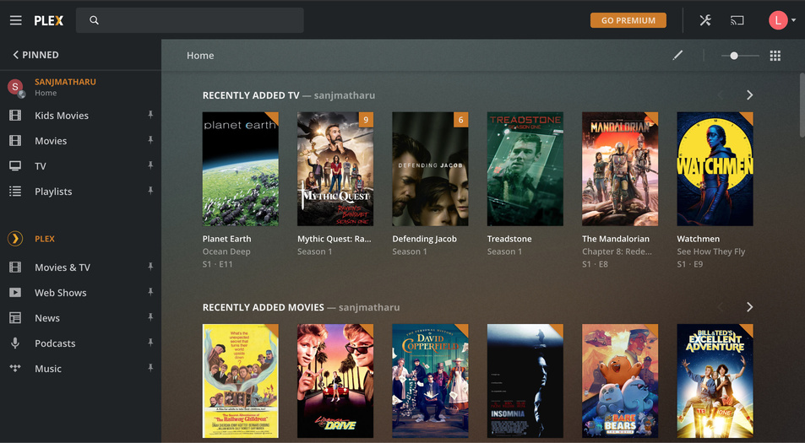Click the Movies film icon in the sanjmatharu list
The image size is (805, 443).
coord(15,140)
